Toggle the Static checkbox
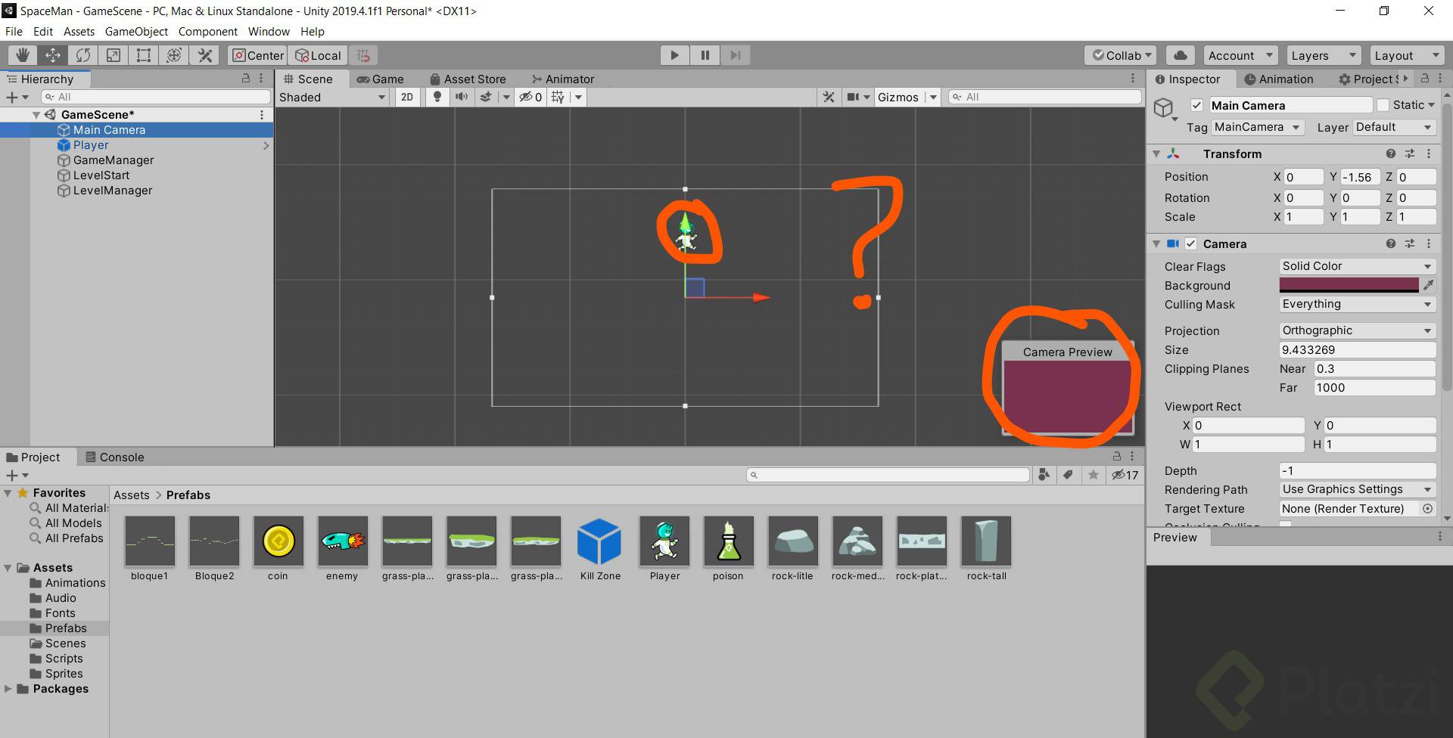 1383,105
